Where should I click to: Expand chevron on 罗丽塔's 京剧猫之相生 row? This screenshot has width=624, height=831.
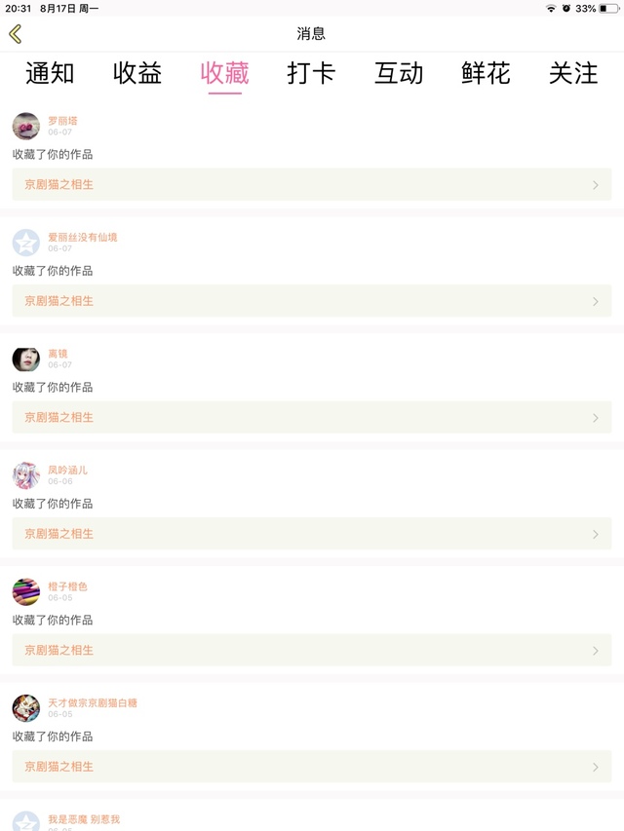click(x=596, y=185)
